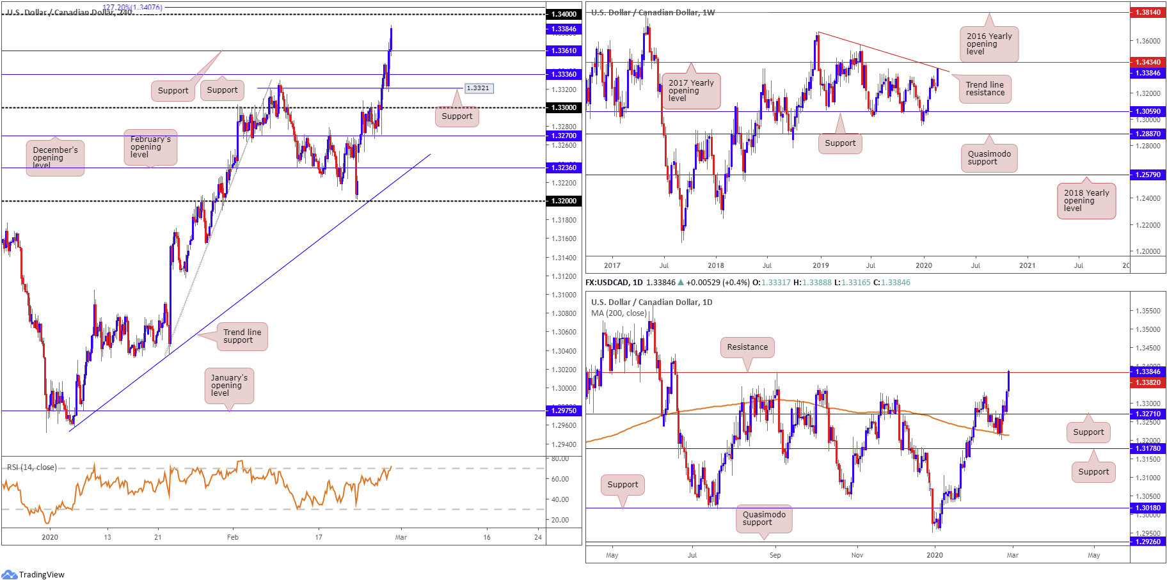
Task: Select the Resistance callout on the daily chart
Action: (747, 347)
